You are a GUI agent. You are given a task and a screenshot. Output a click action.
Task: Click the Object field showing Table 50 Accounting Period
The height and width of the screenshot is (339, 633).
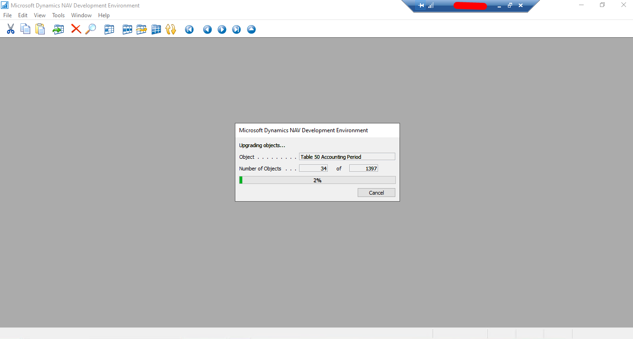(x=347, y=157)
